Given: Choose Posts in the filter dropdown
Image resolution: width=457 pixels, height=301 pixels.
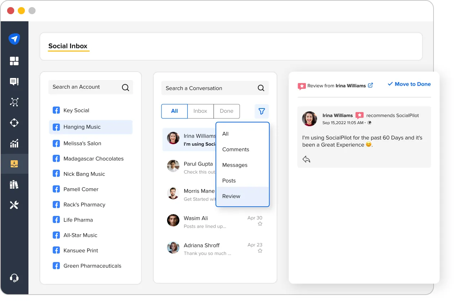Looking at the screenshot, I should [243, 180].
